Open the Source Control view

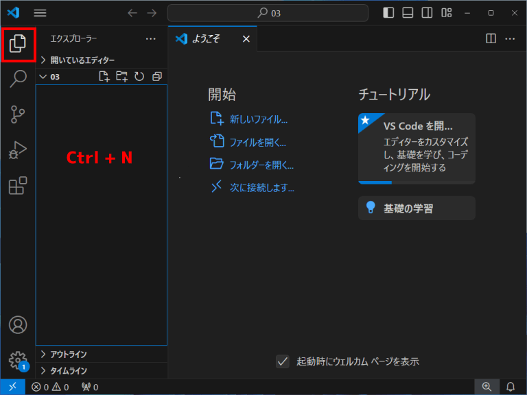tap(17, 115)
